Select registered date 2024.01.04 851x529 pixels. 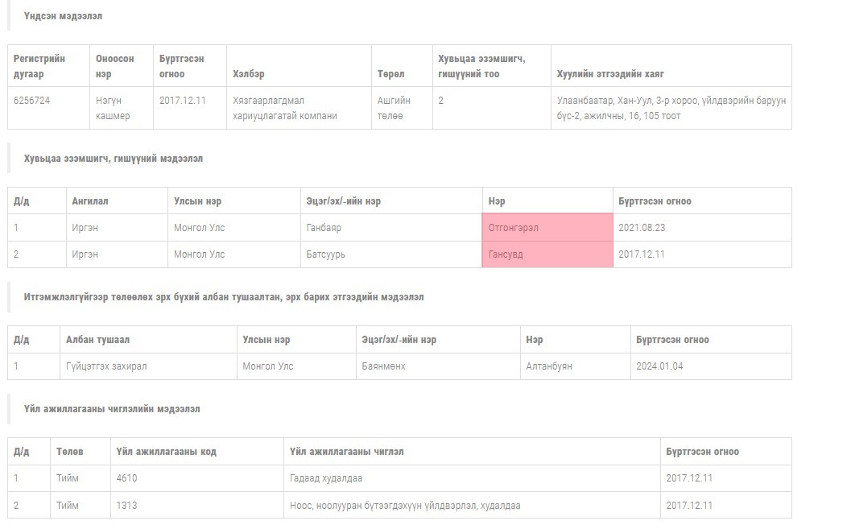point(659,366)
